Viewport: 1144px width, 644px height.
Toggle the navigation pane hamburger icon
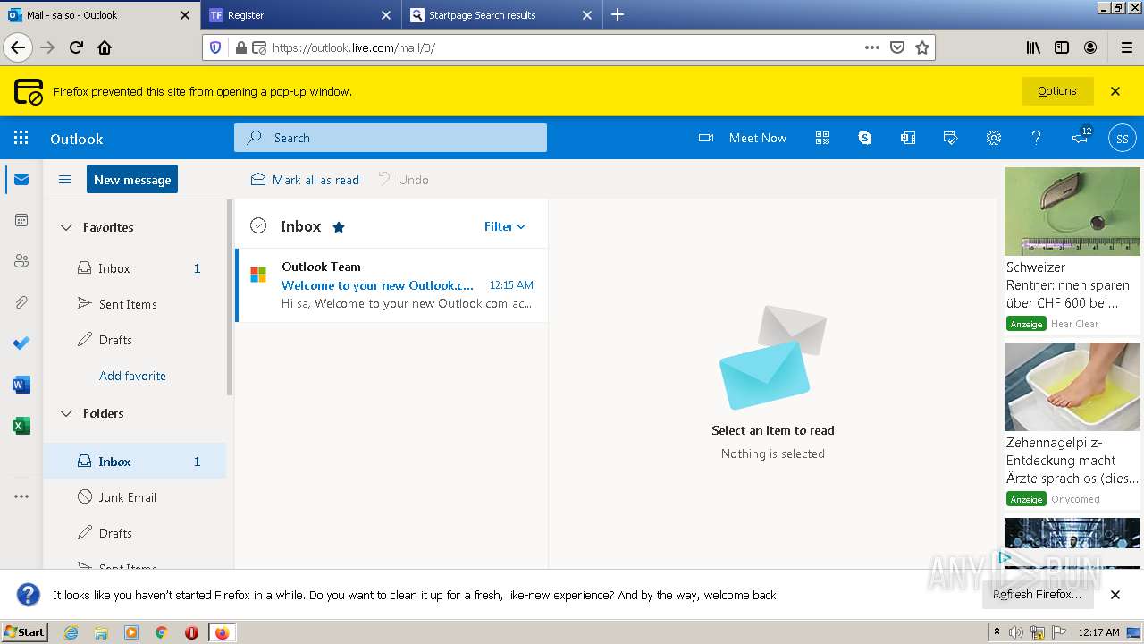click(x=65, y=180)
